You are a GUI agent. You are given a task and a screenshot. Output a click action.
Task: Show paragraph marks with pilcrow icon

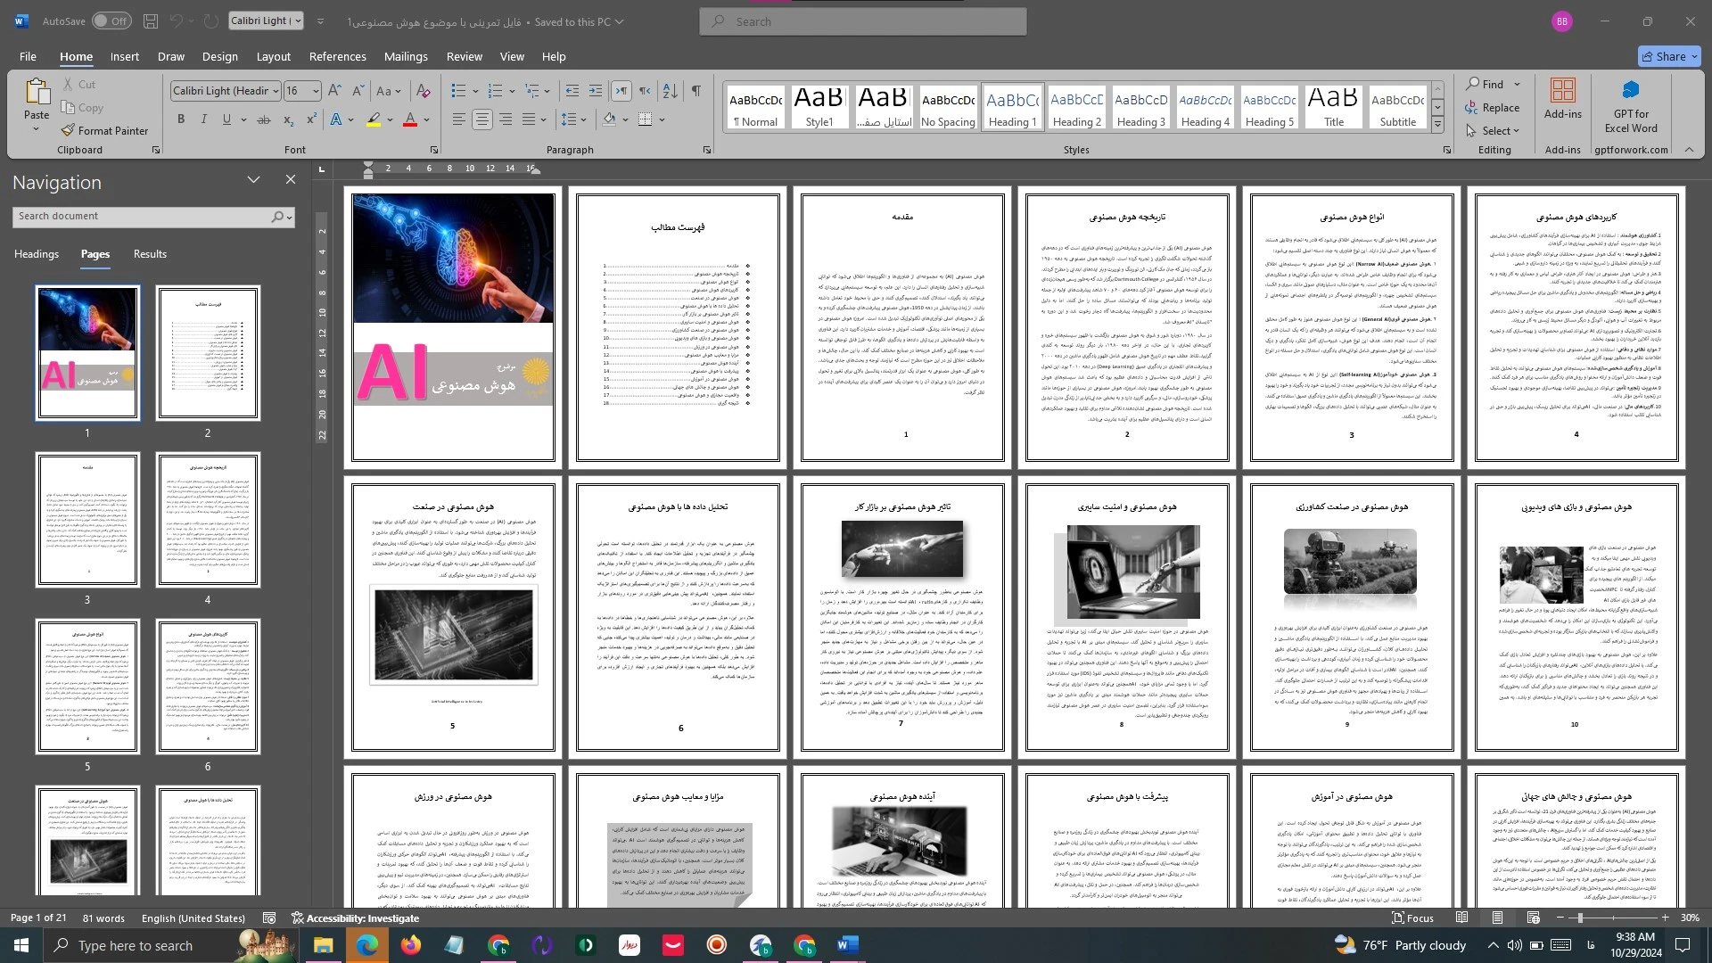point(695,91)
